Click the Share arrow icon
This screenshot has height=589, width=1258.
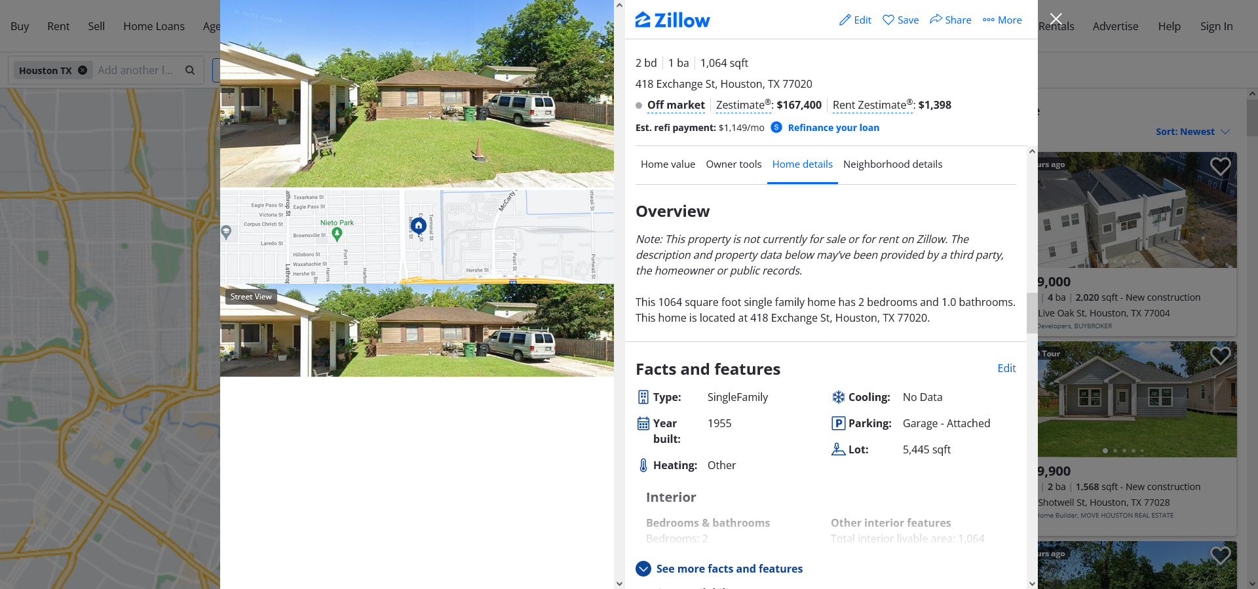[936, 19]
